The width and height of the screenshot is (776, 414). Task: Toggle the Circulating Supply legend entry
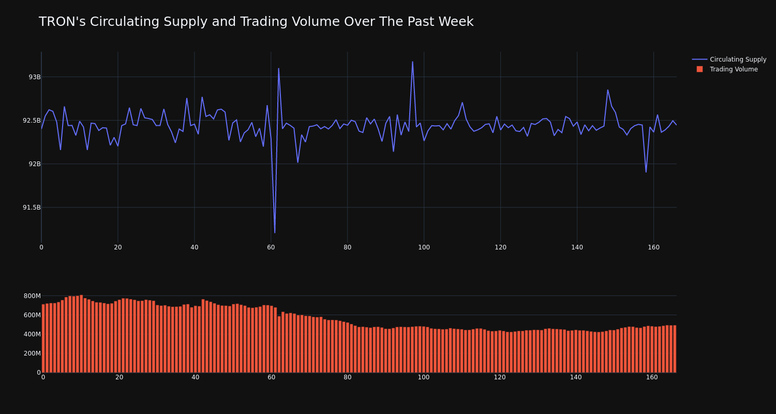pos(729,60)
